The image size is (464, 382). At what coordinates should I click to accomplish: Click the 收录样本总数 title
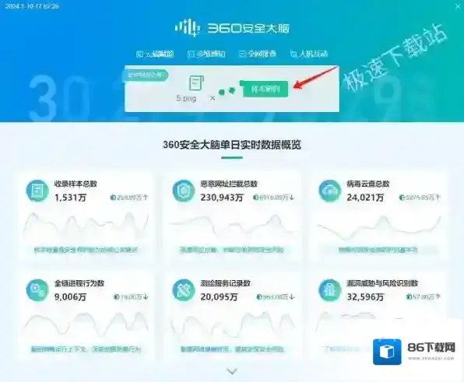[76, 184]
